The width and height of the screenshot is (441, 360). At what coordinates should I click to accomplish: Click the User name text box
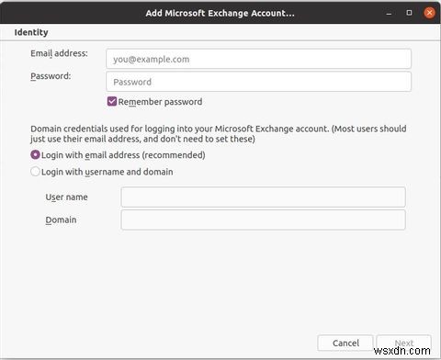[264, 197]
